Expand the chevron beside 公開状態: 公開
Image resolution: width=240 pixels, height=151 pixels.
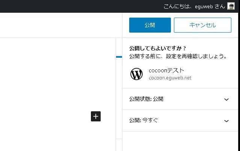pyautogui.click(x=226, y=99)
